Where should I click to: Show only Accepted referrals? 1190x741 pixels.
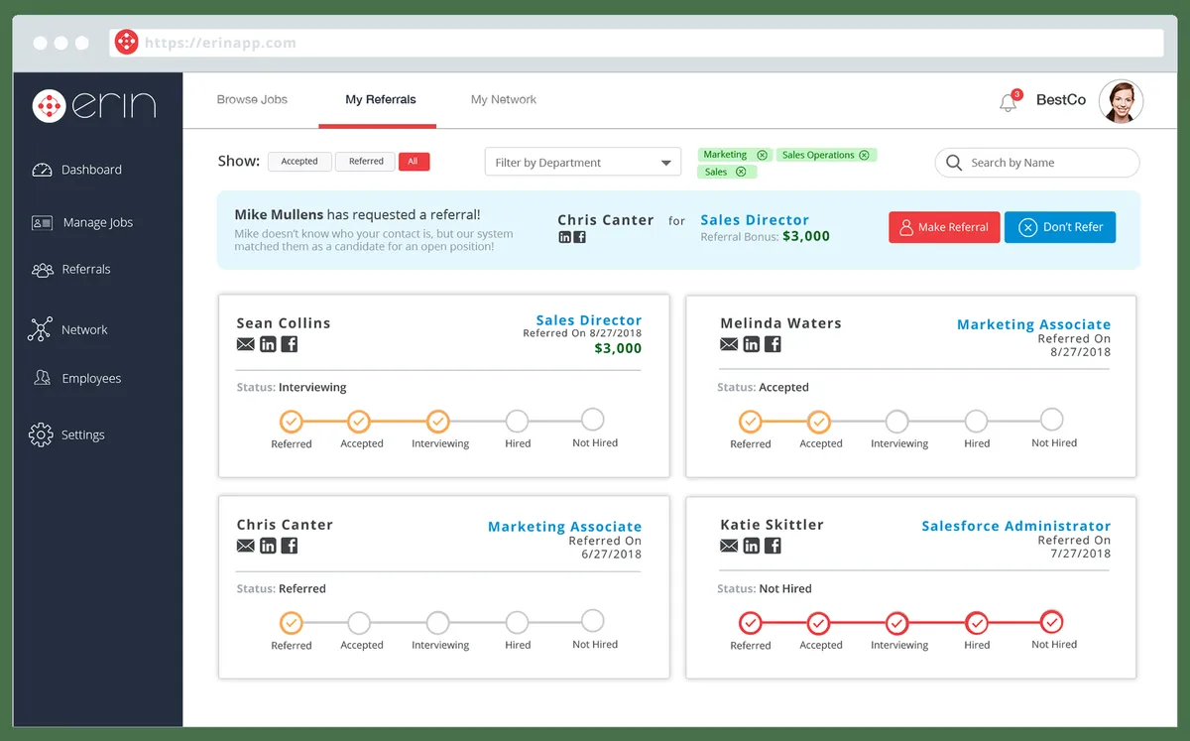click(x=299, y=161)
